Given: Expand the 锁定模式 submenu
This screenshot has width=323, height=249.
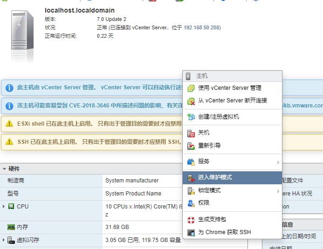Looking at the screenshot, I should point(278,191).
